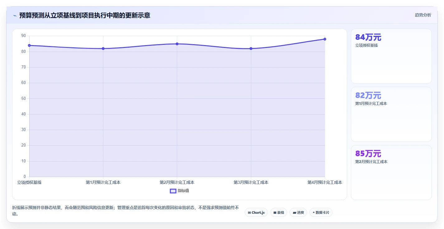Click the 立项授权基线 data point on the line
444x229 pixels.
pyautogui.click(x=29, y=45)
